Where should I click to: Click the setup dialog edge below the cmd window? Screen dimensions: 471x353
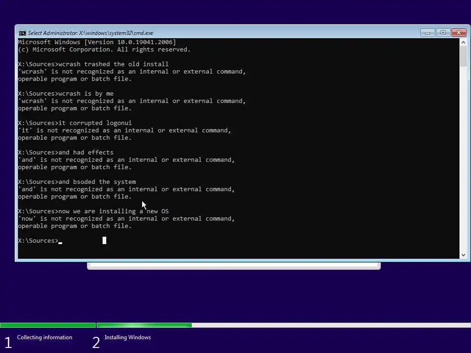point(234,266)
